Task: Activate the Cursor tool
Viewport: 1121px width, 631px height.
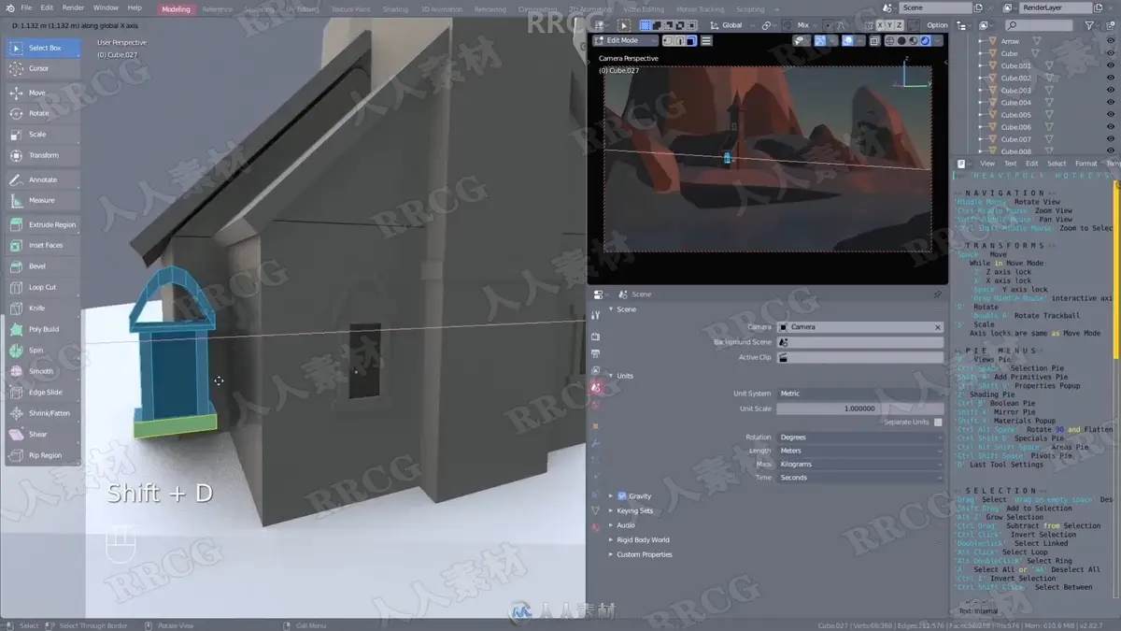Action: click(x=43, y=68)
